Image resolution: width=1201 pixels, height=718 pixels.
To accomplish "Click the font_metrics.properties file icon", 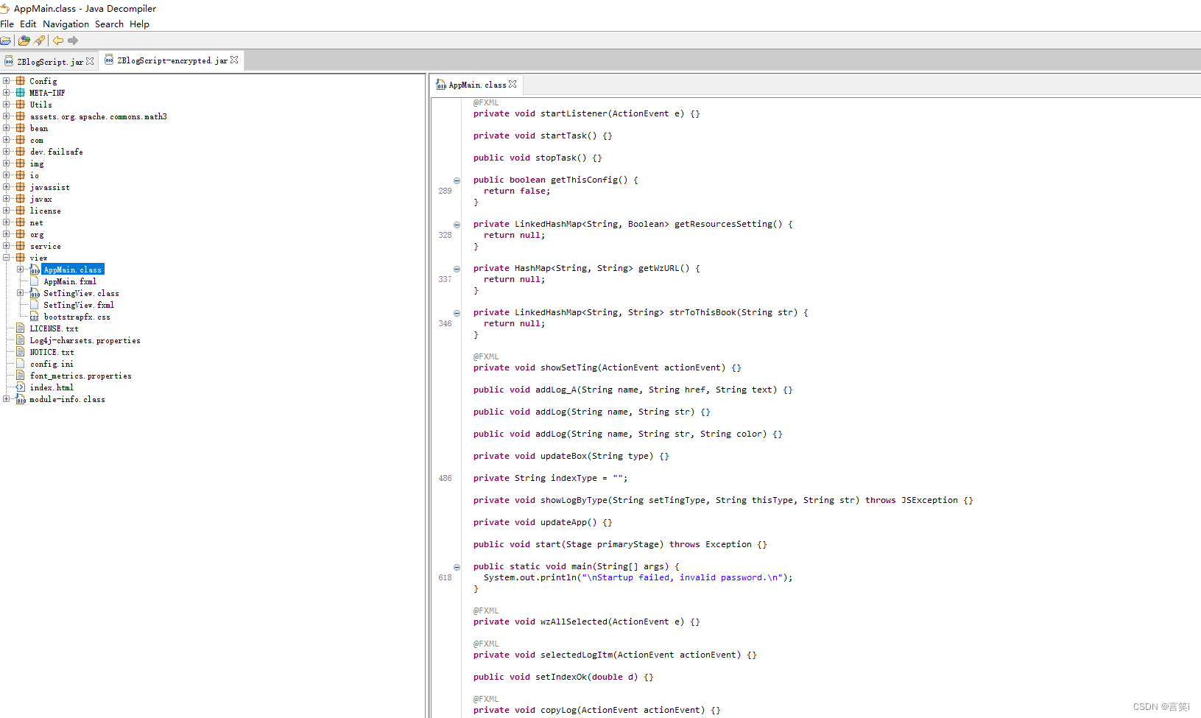I will click(x=21, y=376).
